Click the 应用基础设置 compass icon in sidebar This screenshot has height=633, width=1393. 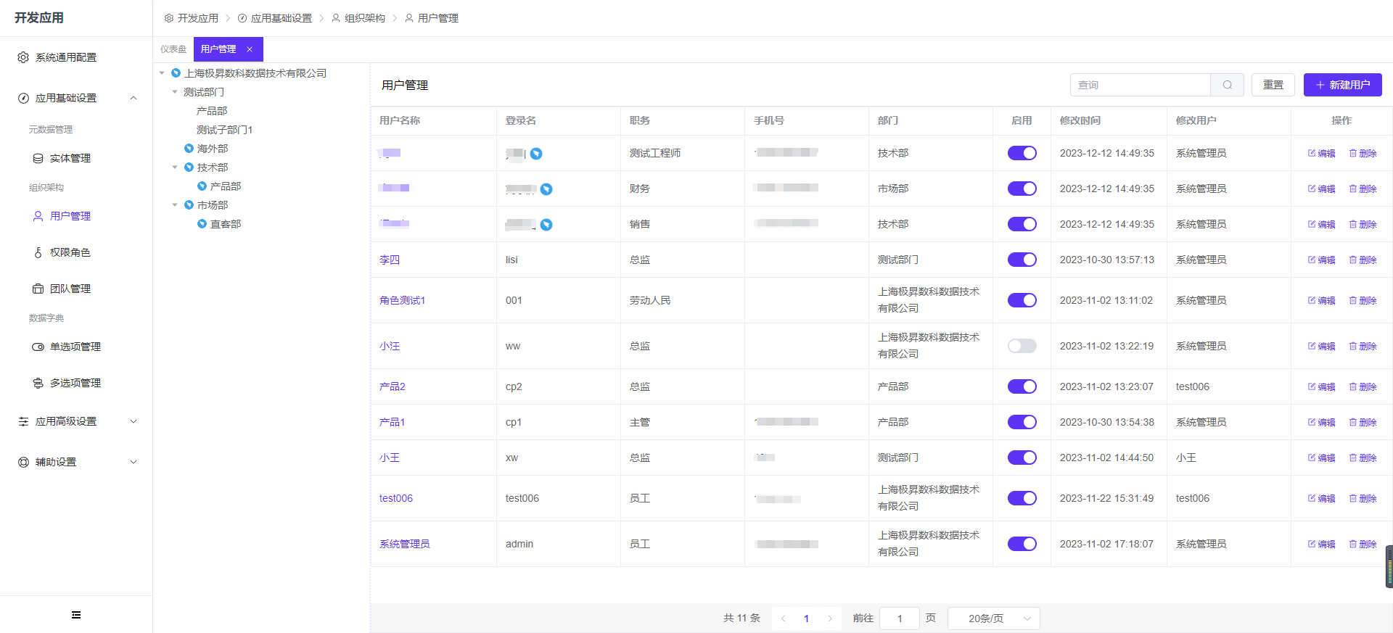point(23,98)
